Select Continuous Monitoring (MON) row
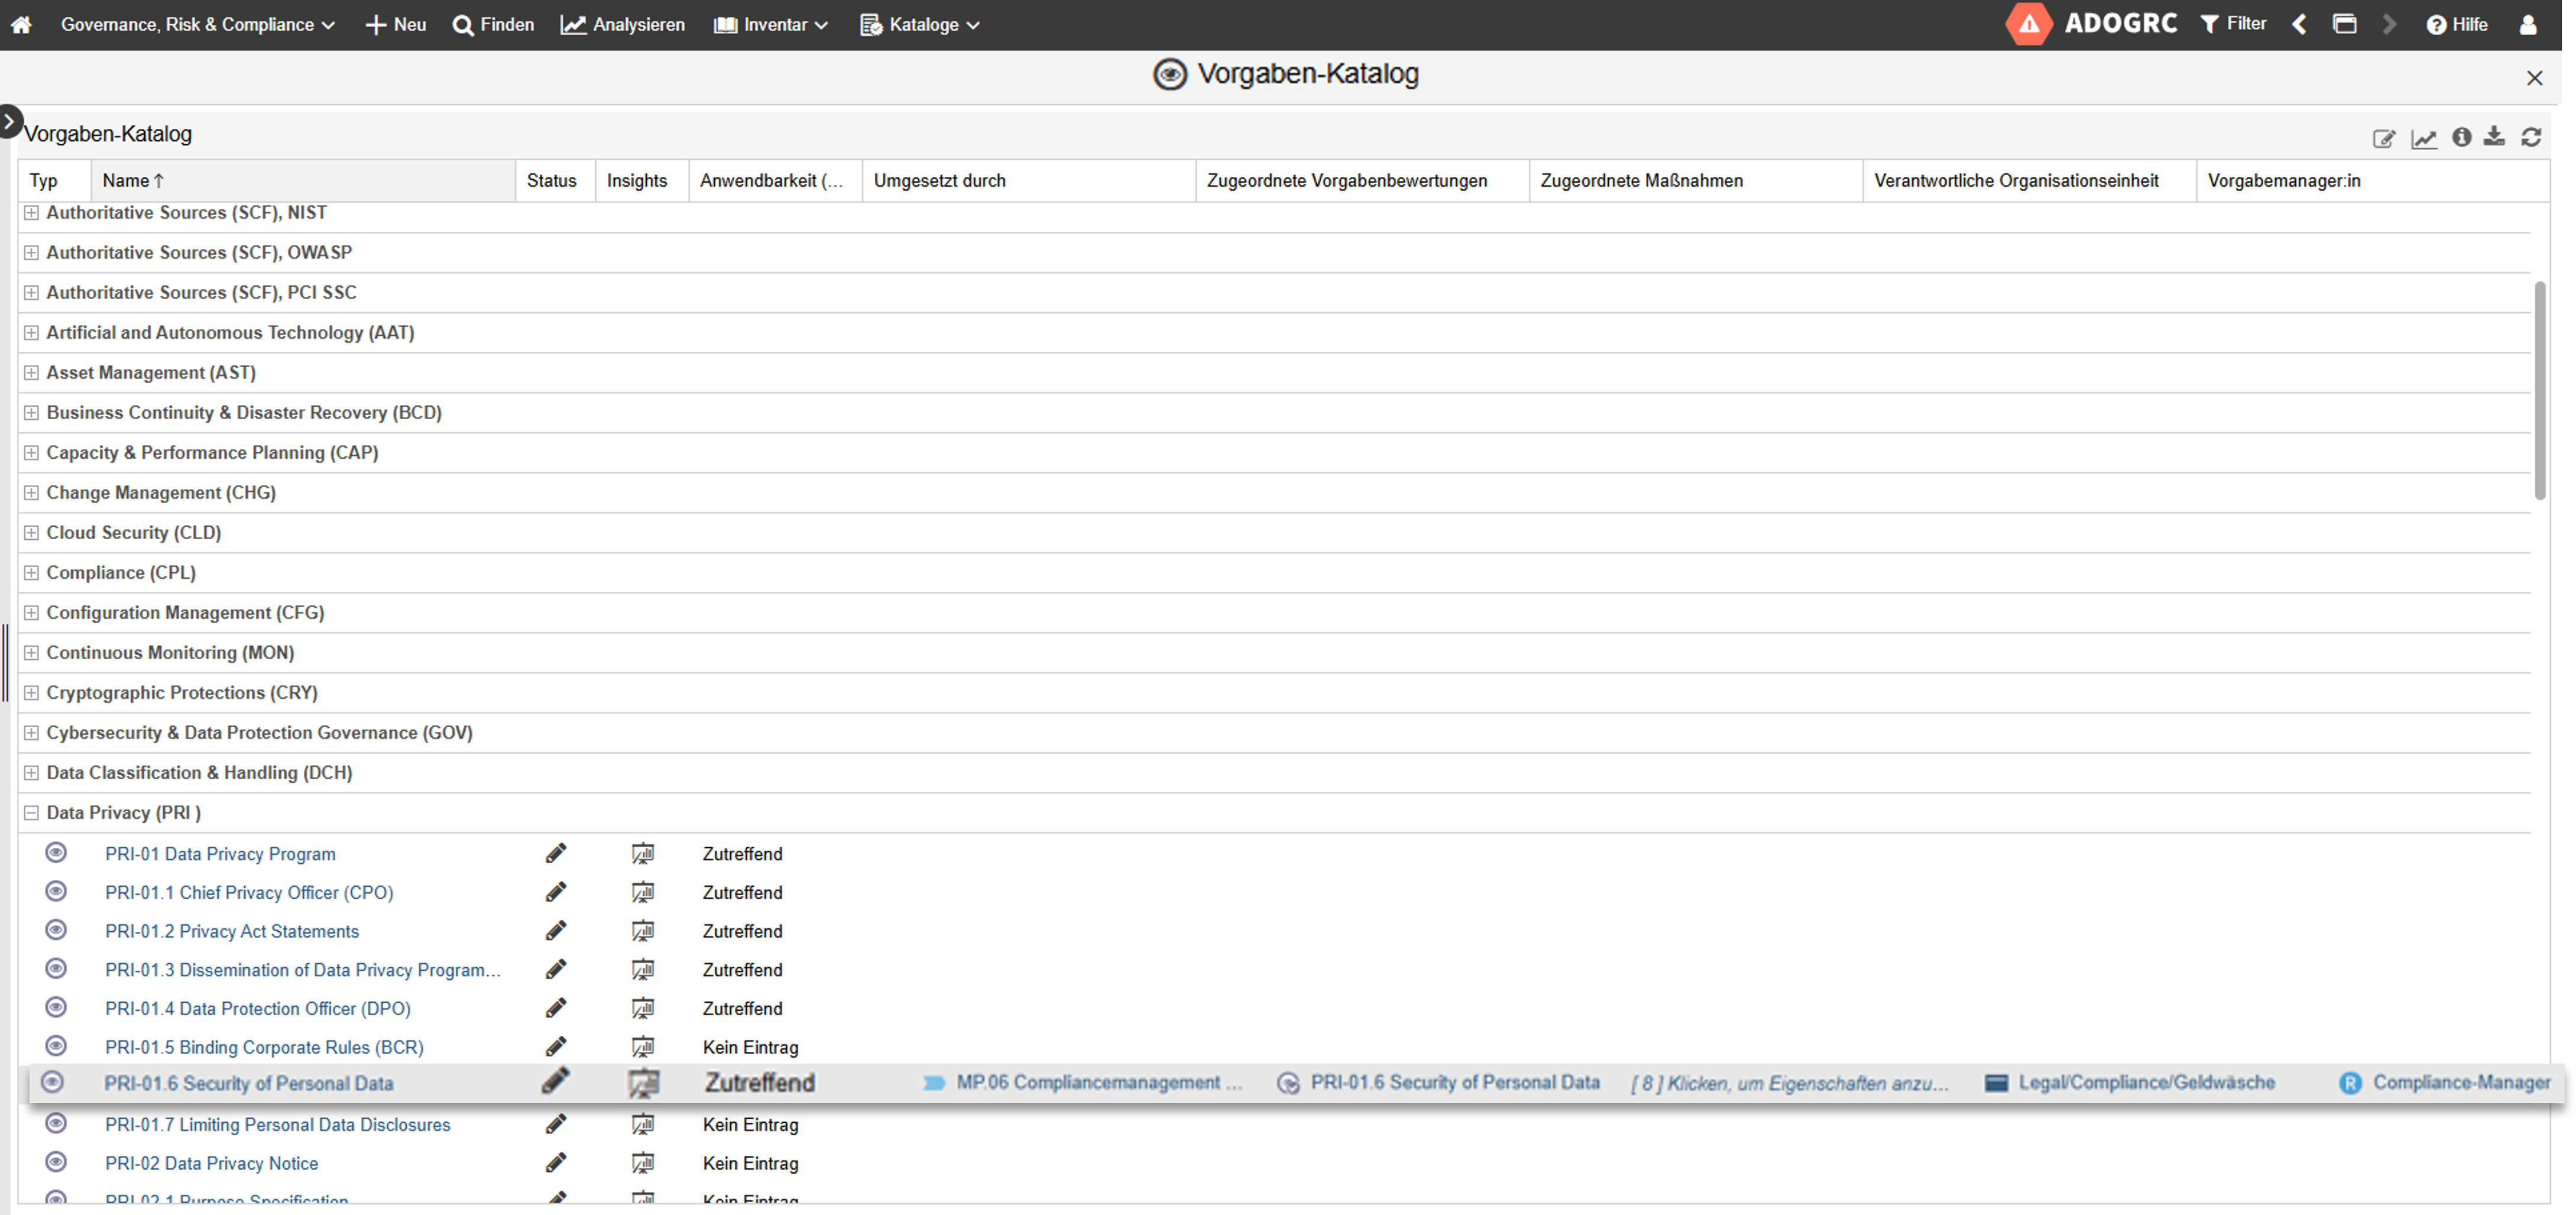Image resolution: width=2576 pixels, height=1215 pixels. point(1274,653)
